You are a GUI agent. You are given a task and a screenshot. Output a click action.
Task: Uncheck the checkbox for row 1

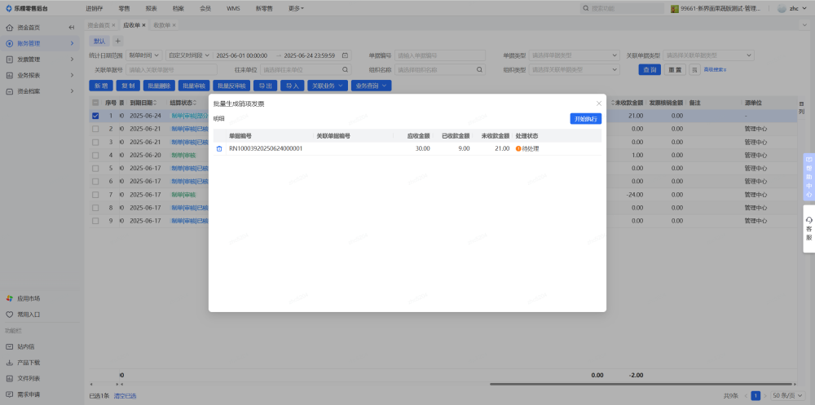point(95,116)
